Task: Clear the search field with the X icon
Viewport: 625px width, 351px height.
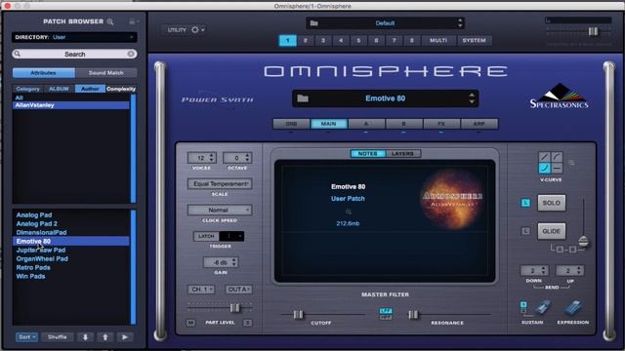Action: [131, 54]
